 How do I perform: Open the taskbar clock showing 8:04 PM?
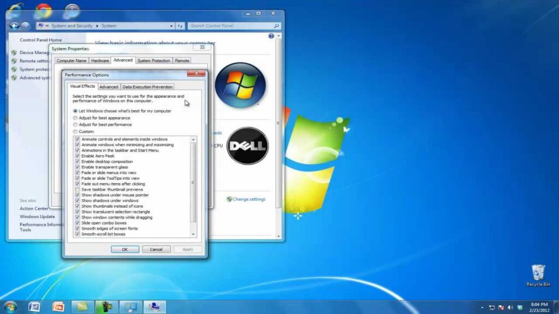[539, 307]
